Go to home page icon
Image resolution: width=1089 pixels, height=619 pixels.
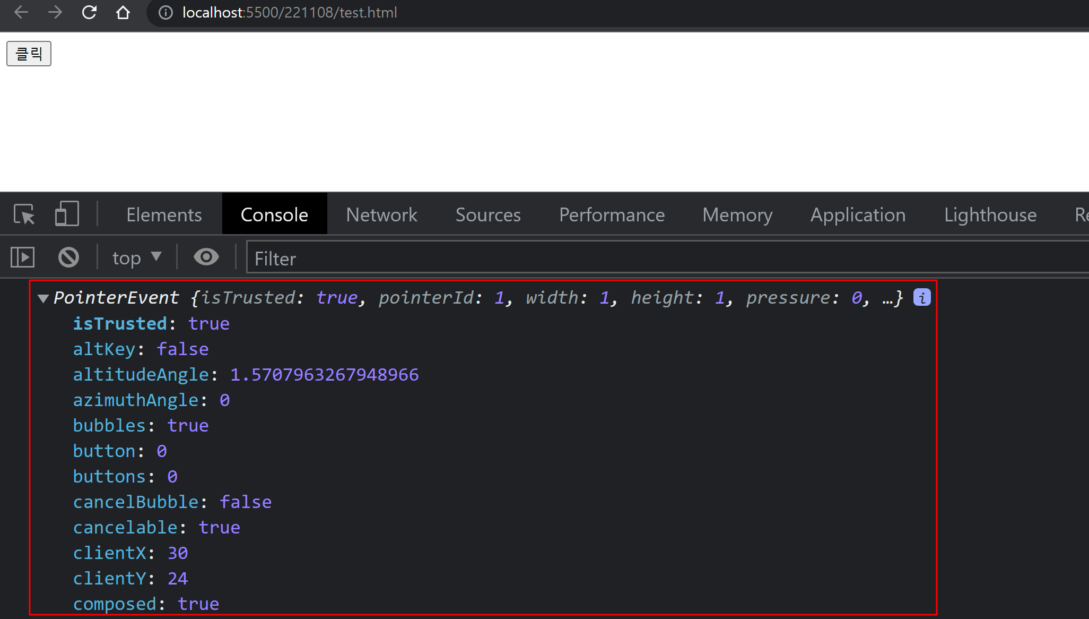[123, 12]
